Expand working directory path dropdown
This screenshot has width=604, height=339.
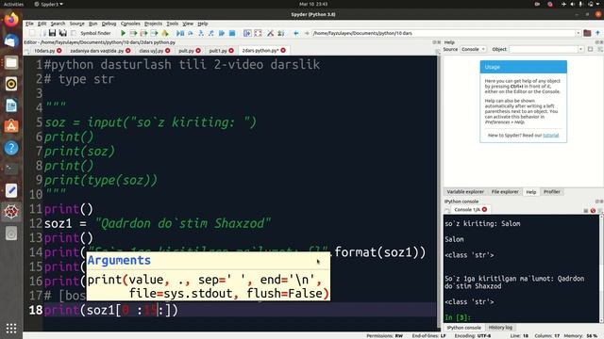pos(578,34)
